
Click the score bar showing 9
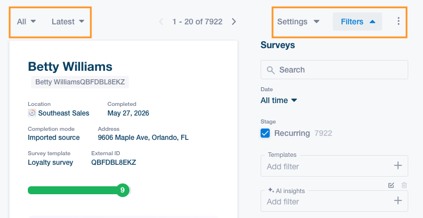click(x=79, y=190)
